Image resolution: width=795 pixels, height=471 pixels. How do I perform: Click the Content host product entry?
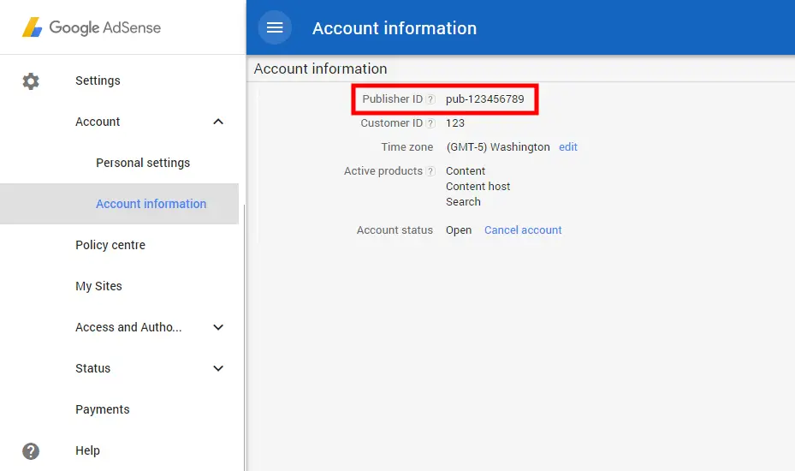pos(478,187)
